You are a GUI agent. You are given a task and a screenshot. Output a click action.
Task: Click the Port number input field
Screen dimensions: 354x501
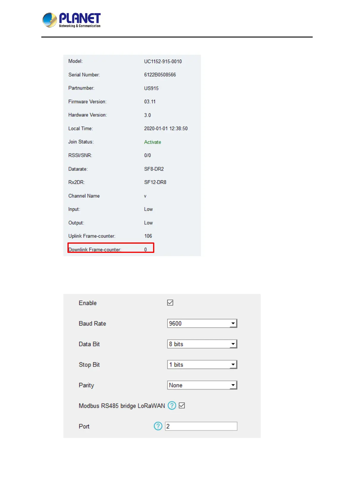[x=201, y=426]
